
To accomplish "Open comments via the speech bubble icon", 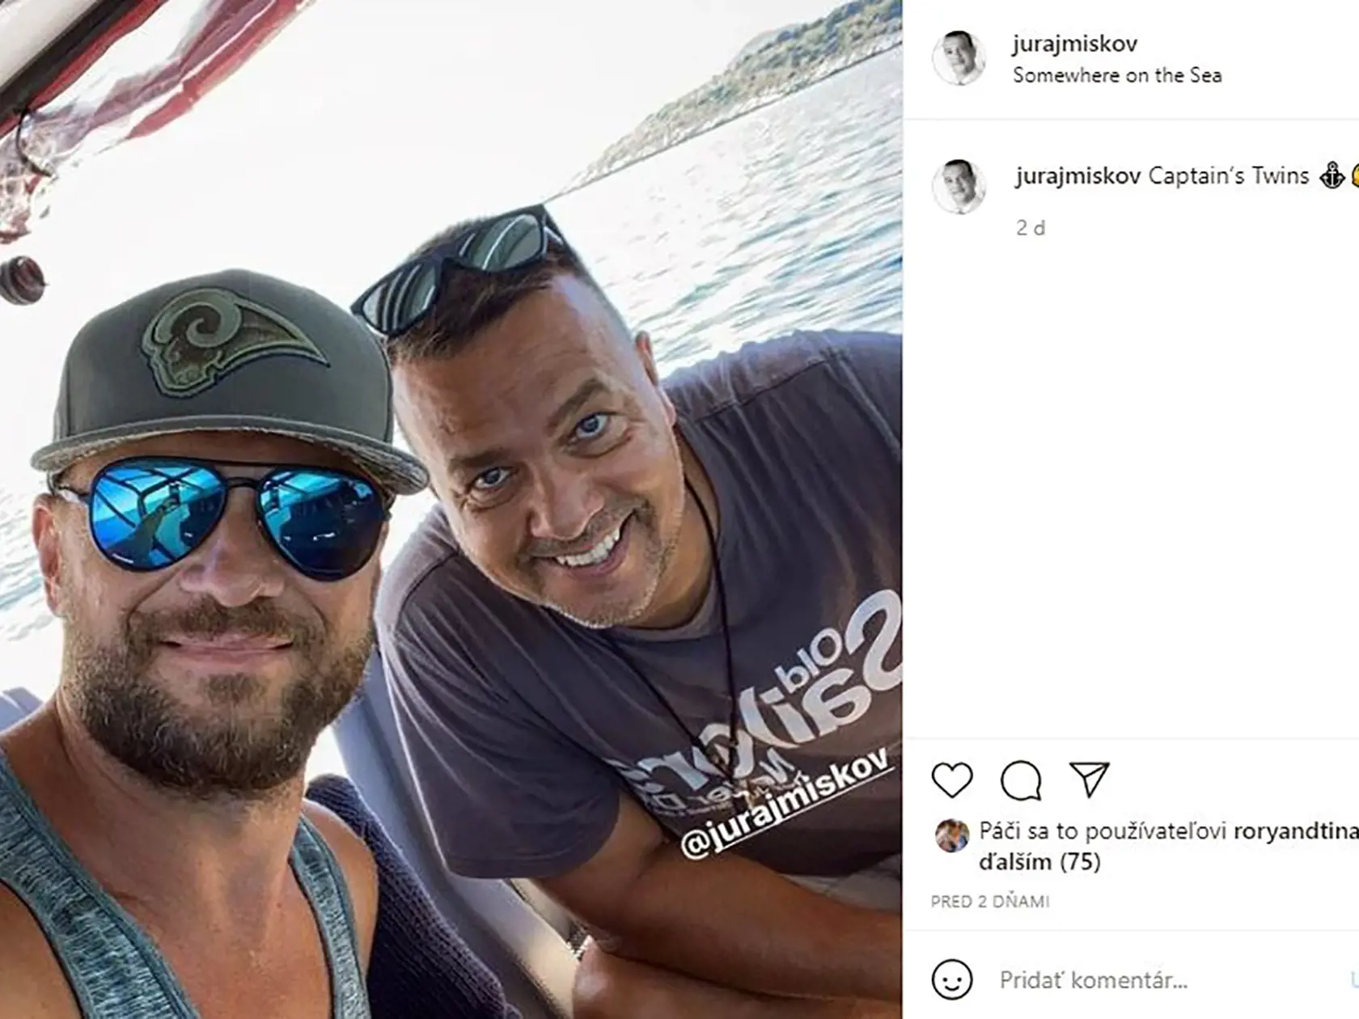I will (x=1020, y=780).
